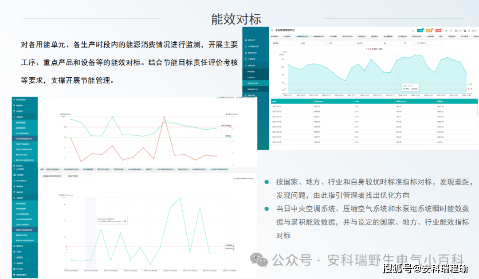Toggle the 国家 legend series
Viewport: 479px width, 279px height.
374,49
